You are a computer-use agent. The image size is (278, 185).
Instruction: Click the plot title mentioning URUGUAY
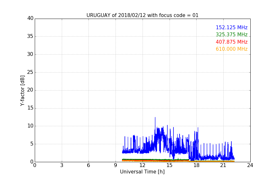click(x=142, y=15)
